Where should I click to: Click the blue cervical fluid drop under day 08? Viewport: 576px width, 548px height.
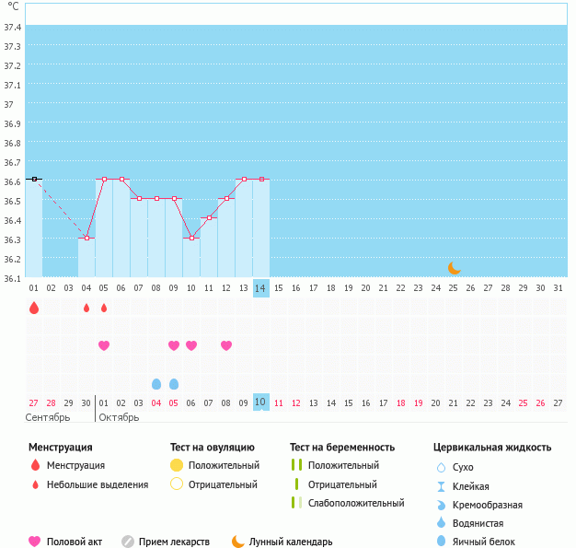point(156,383)
